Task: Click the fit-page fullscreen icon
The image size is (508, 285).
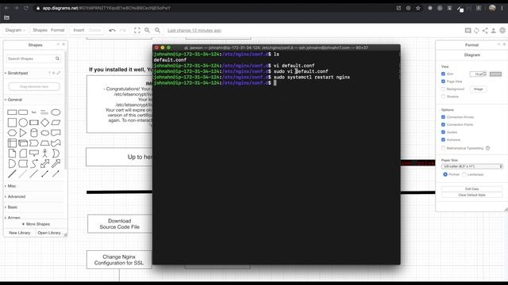Action: pyautogui.click(x=137, y=30)
